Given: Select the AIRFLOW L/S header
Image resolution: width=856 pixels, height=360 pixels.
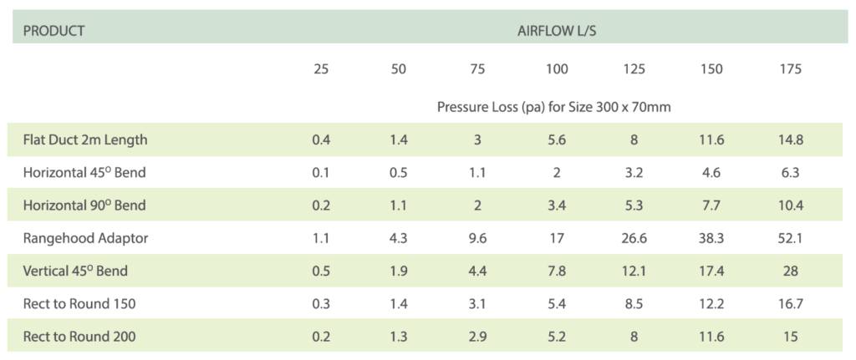Looking at the screenshot, I should coord(556,31).
